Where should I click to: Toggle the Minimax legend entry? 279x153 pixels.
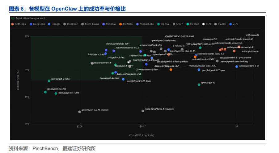[x=109, y=24]
